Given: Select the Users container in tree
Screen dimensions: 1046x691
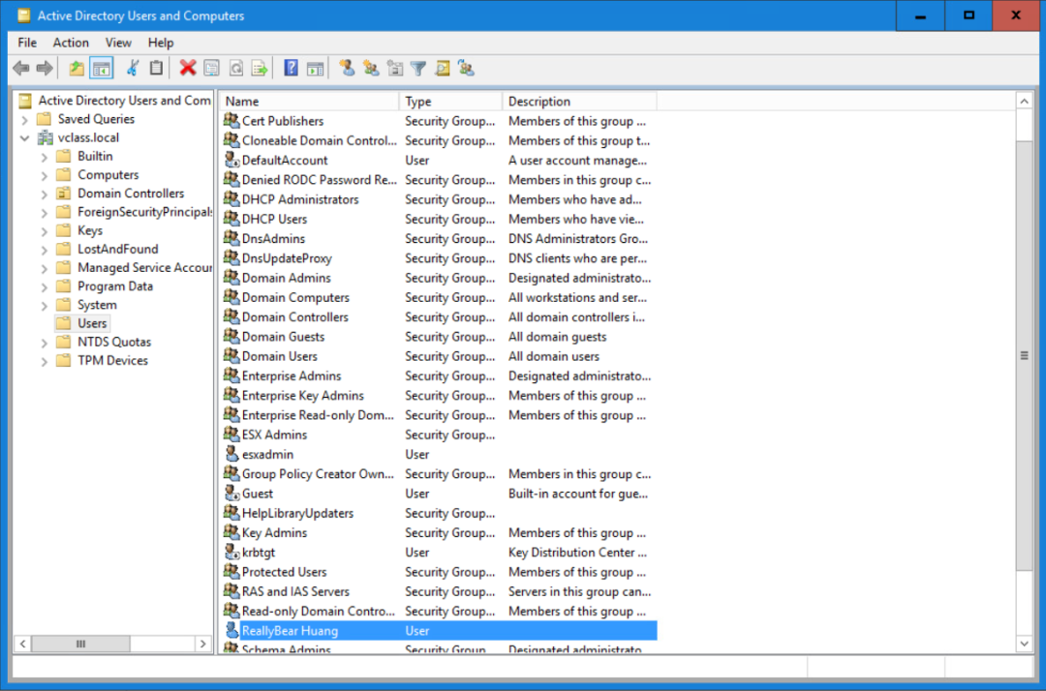Looking at the screenshot, I should point(92,323).
